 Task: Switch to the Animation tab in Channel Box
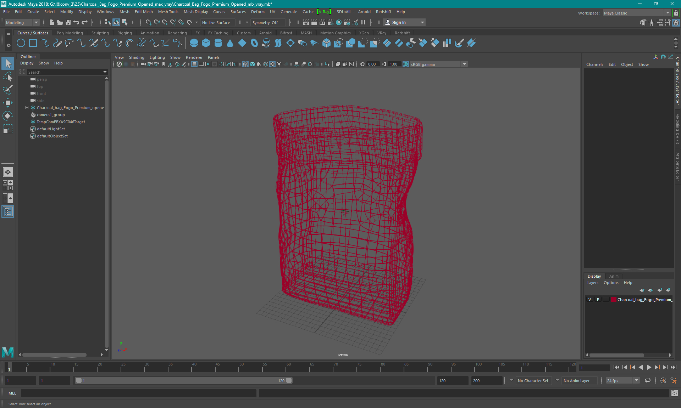pyautogui.click(x=614, y=276)
